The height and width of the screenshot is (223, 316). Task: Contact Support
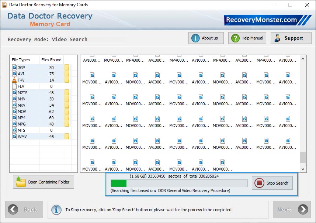(291, 38)
